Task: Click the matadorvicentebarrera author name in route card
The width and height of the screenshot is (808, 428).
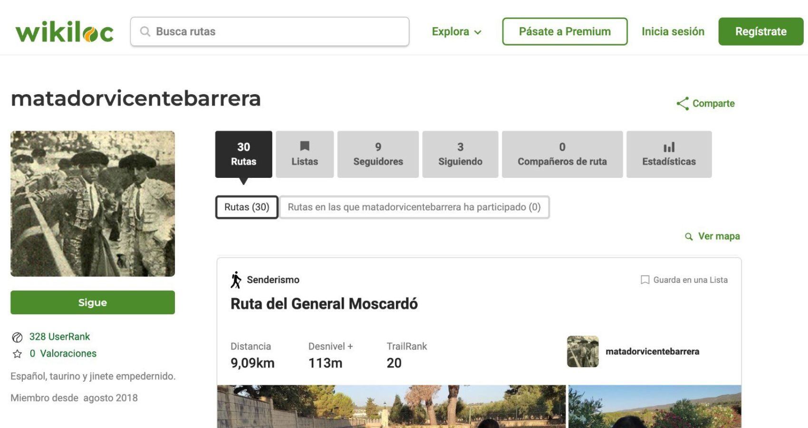Action: point(652,351)
